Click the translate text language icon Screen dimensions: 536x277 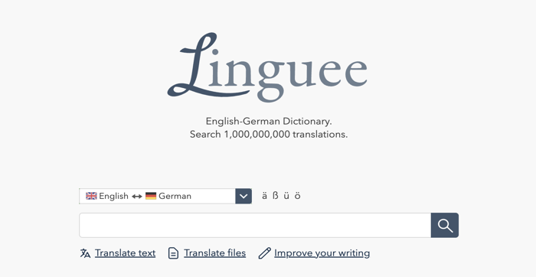click(x=85, y=253)
